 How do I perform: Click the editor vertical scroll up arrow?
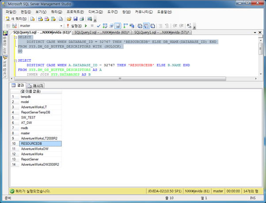coord(261,40)
